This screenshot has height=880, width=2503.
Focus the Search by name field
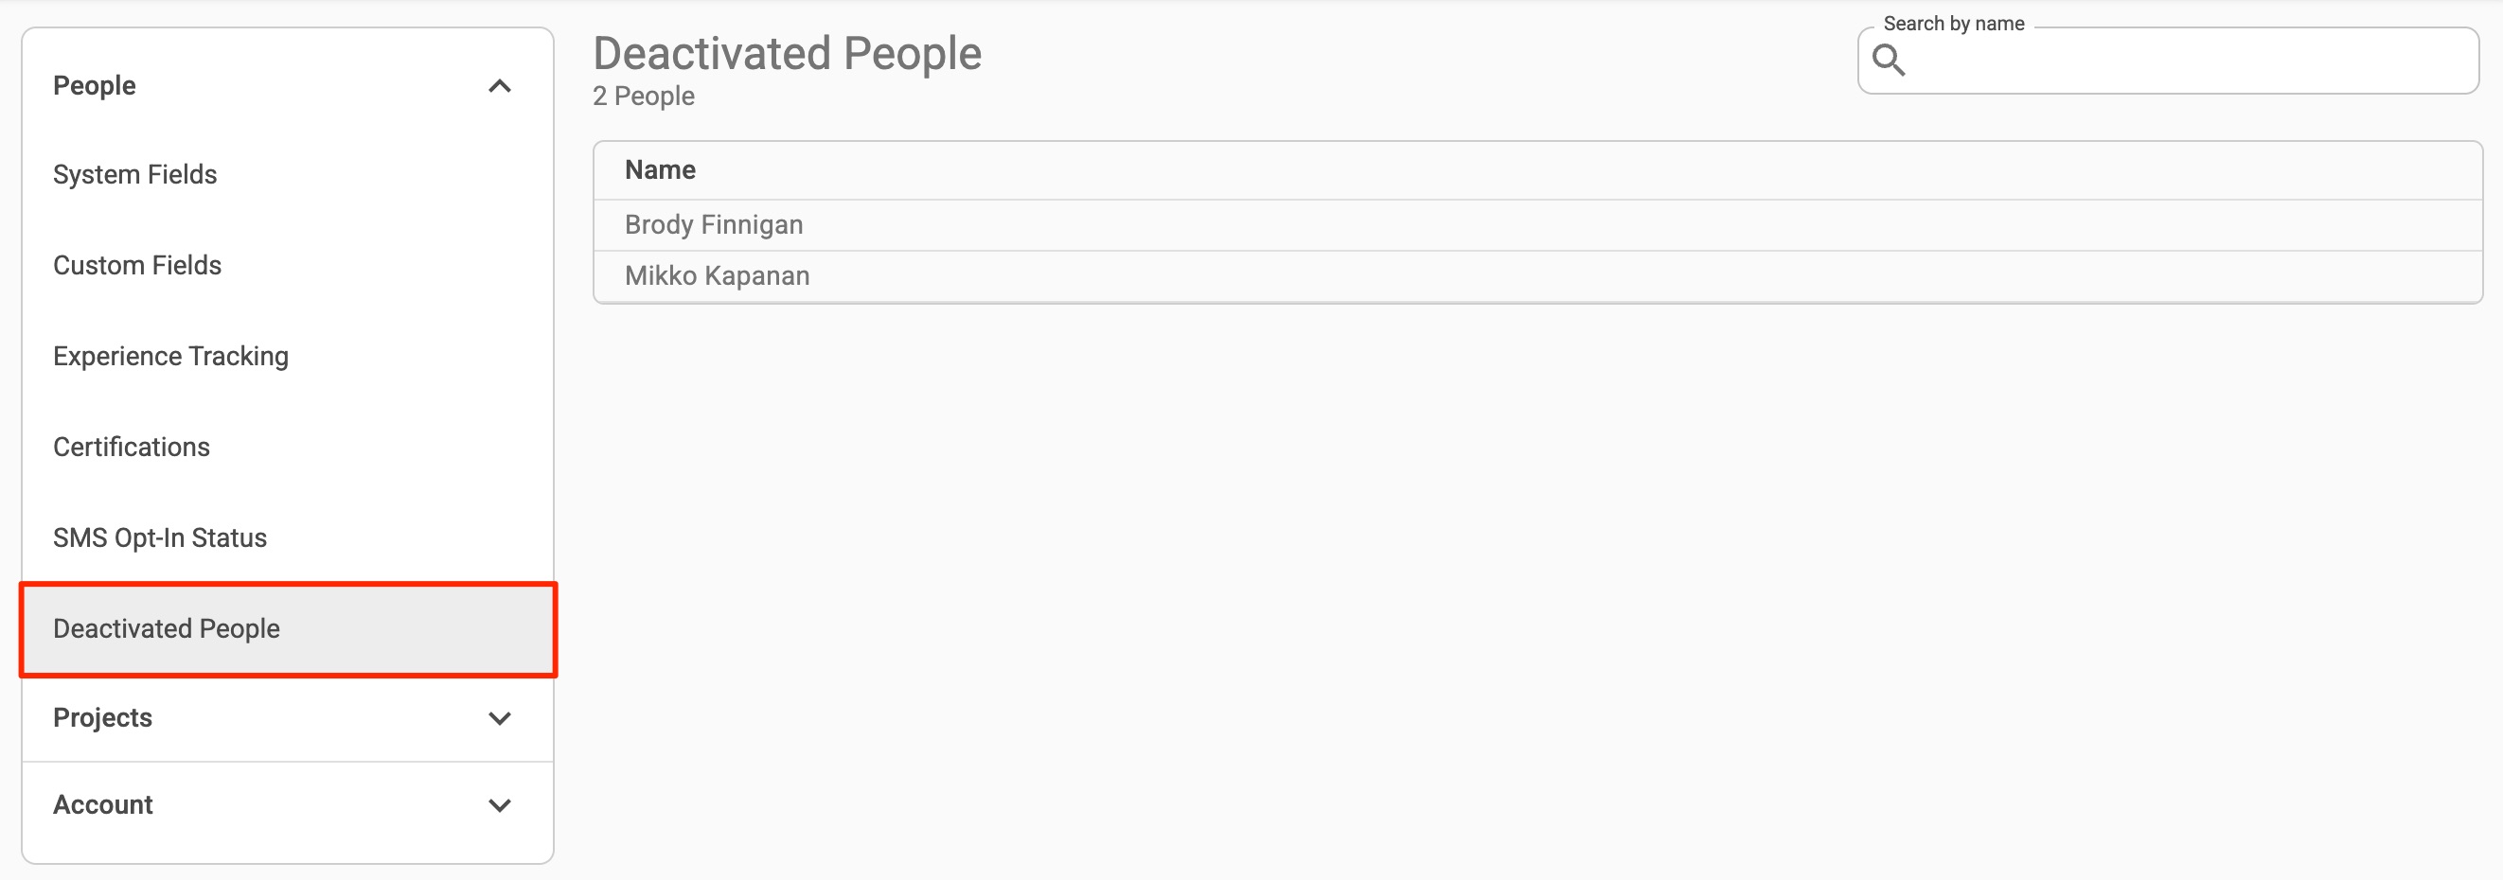[x=2186, y=62]
